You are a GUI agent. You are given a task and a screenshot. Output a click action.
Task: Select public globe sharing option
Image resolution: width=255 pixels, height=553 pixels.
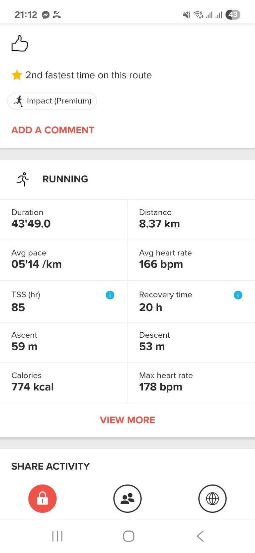point(212,498)
